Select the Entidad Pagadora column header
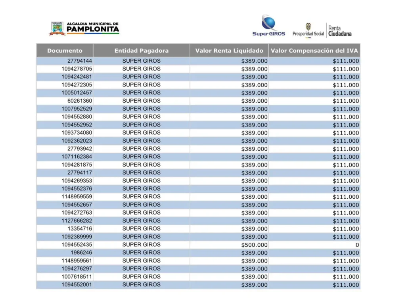Screen dimensions: 406x303 pyautogui.click(x=142, y=50)
